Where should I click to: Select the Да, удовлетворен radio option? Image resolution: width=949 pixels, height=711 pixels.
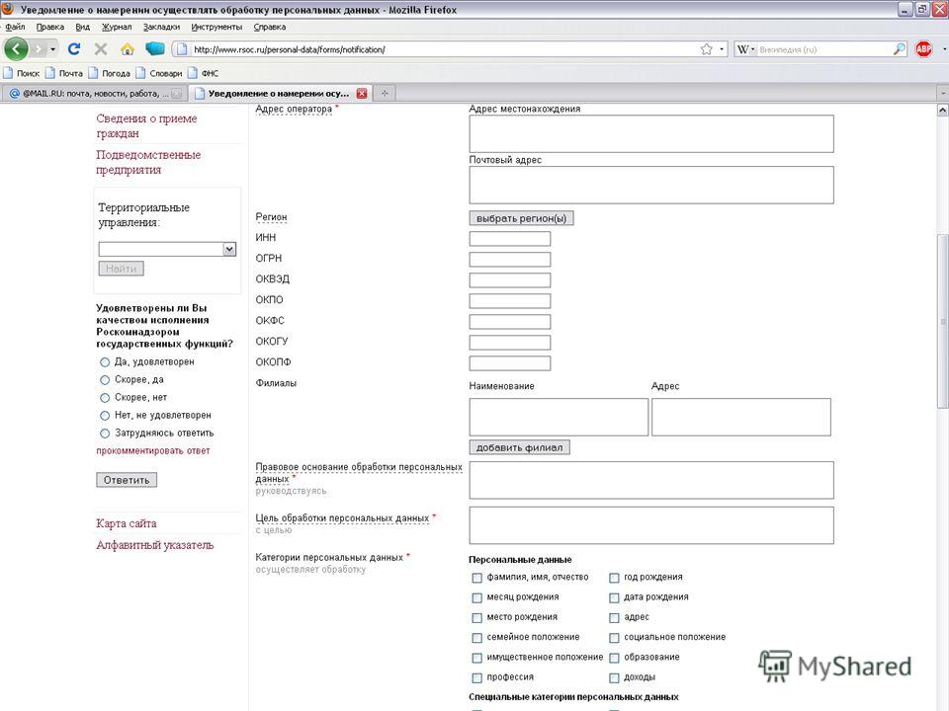point(105,362)
